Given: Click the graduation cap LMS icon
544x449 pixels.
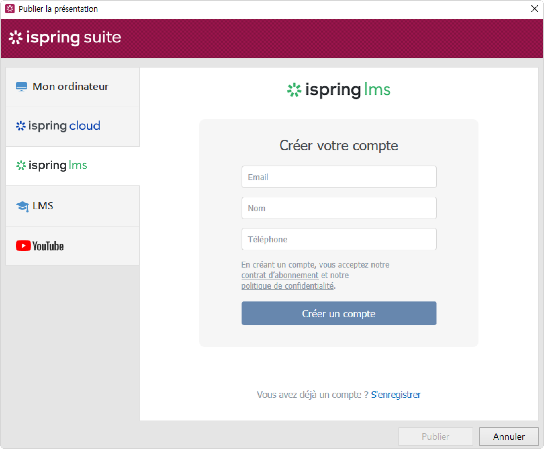Looking at the screenshot, I should (22, 206).
